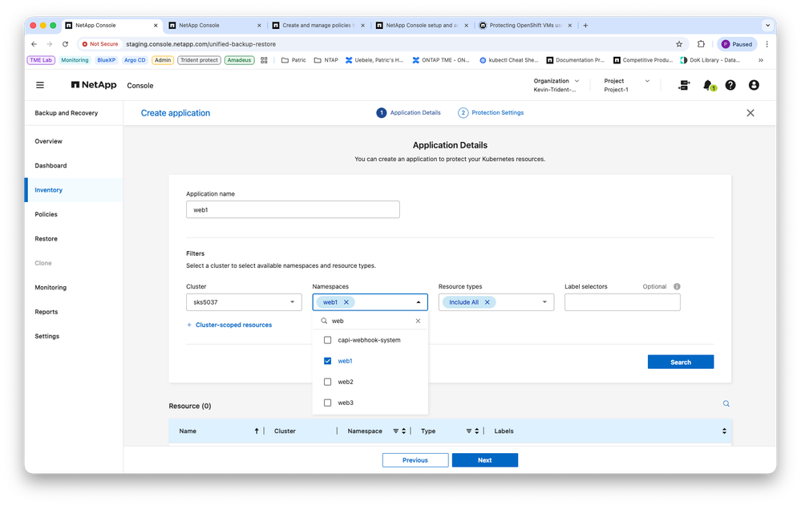
Task: Click the NetApp logo
Action: pos(94,85)
